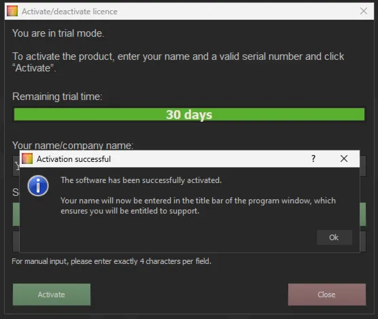
Task: Click the manual input 4 characters hint text
Action: (111, 261)
